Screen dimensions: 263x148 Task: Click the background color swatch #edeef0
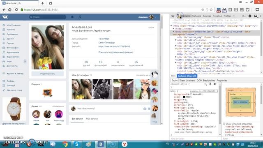pyautogui.click(x=191, y=94)
